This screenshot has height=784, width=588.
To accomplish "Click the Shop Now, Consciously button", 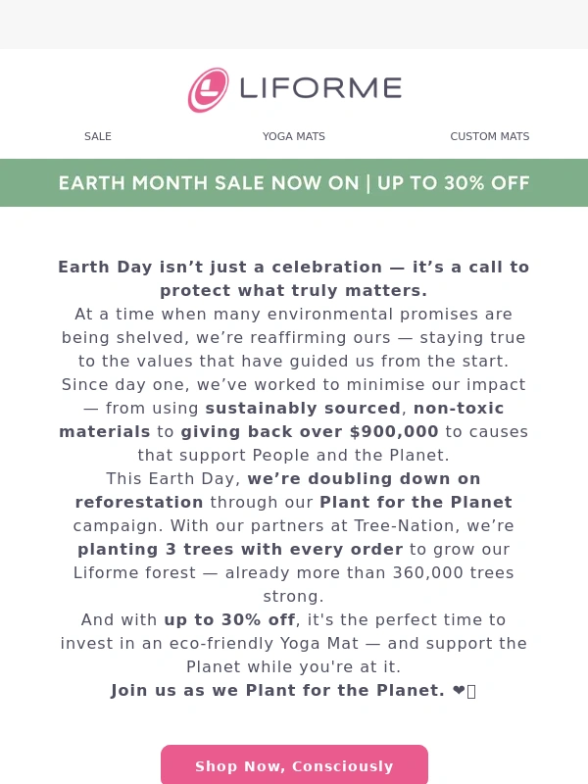I will point(294,765).
